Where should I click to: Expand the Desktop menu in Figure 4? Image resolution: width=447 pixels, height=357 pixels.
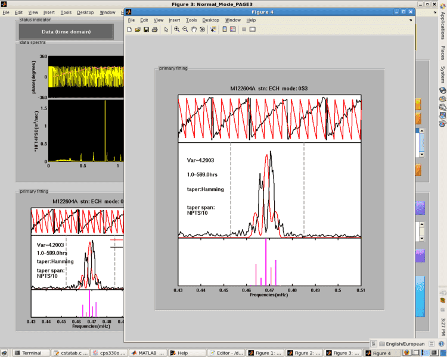point(211,20)
